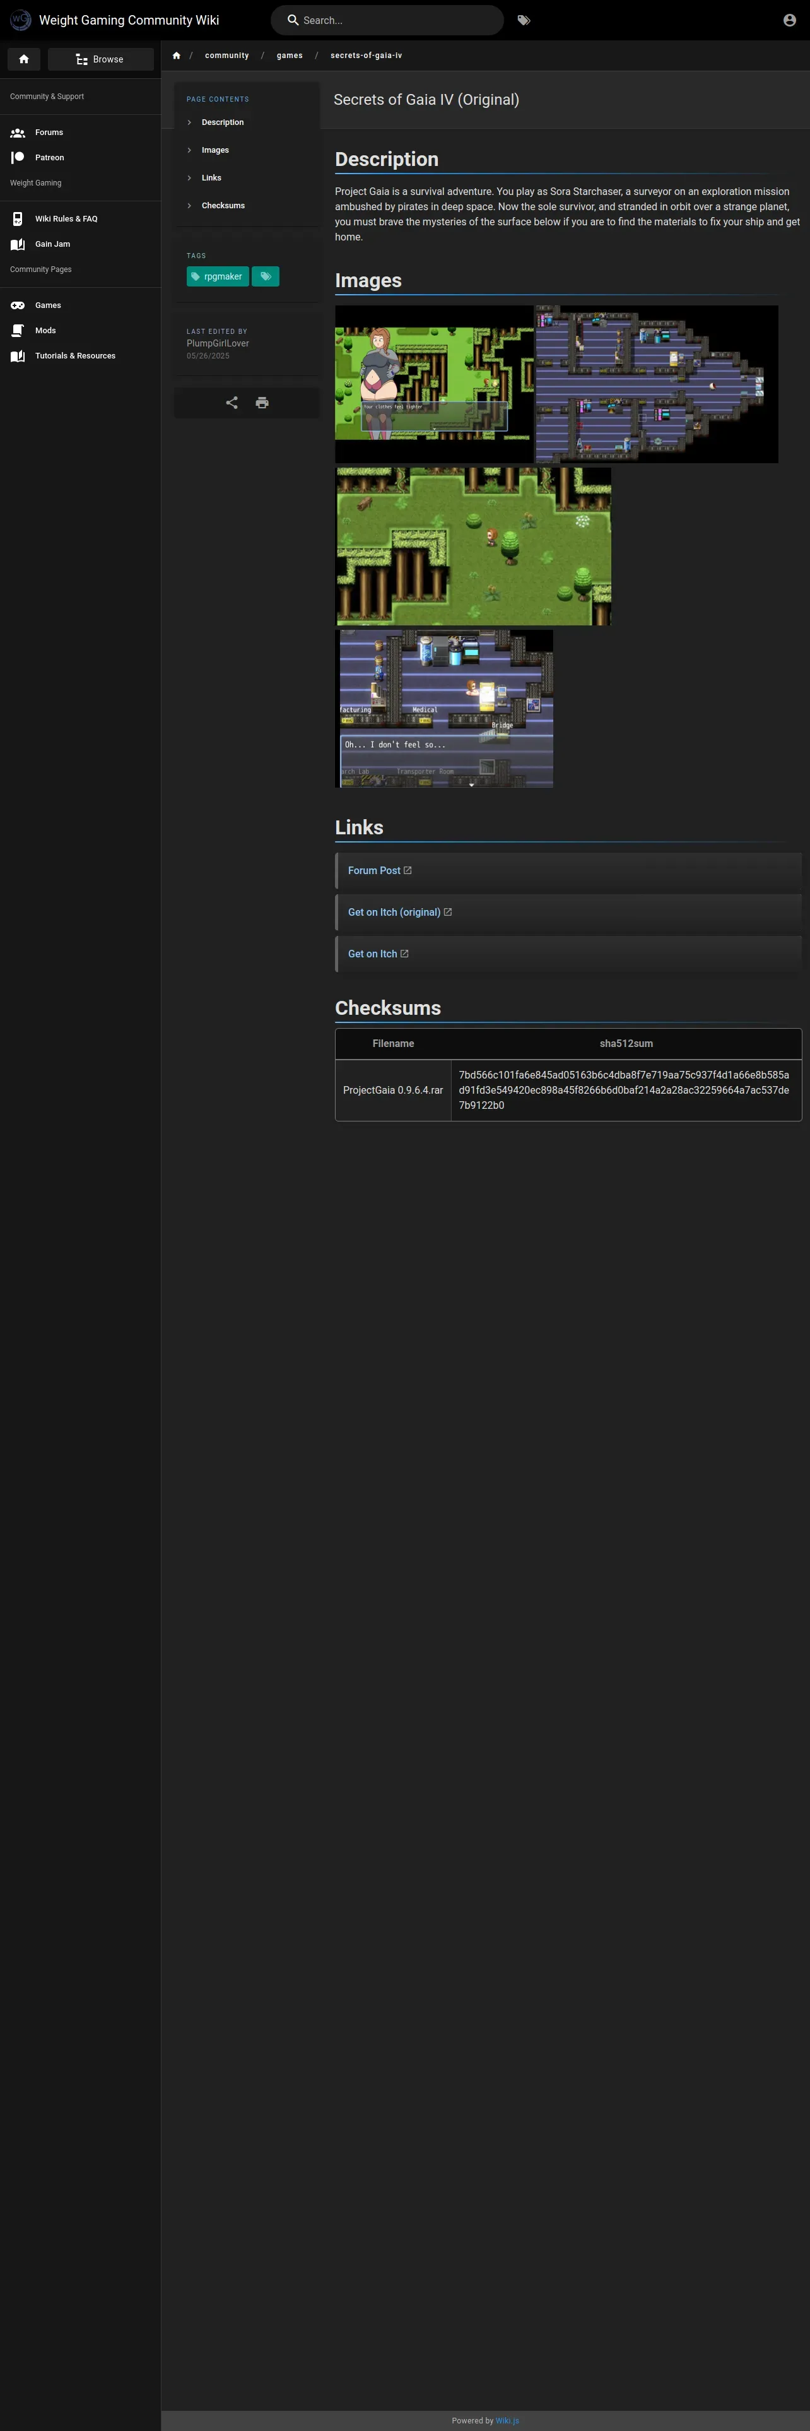
Task: Click the Forum Post external-link icon
Action: [x=408, y=870]
